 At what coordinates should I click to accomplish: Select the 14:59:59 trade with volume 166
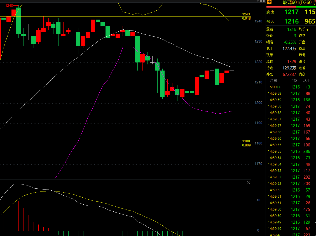(x=291, y=100)
